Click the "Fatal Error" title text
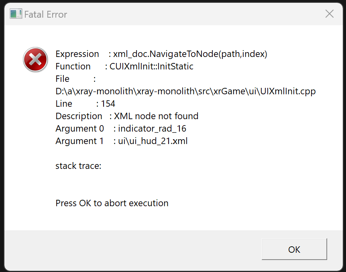Image resolution: width=346 pixels, height=272 pixels. coord(46,14)
